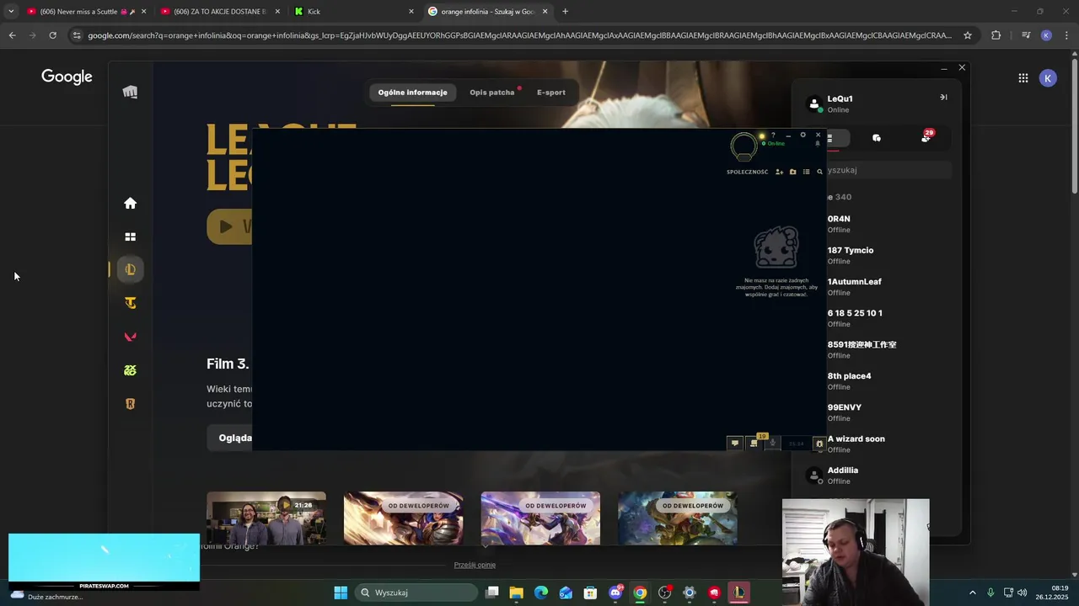
Task: Open friend requests with 29 badge
Action: (x=926, y=137)
